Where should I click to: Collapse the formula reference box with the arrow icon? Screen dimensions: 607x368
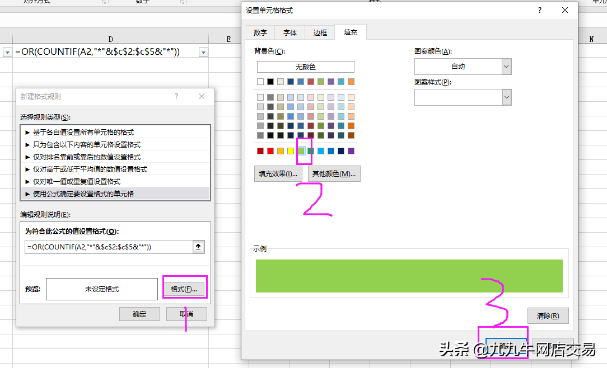point(198,247)
